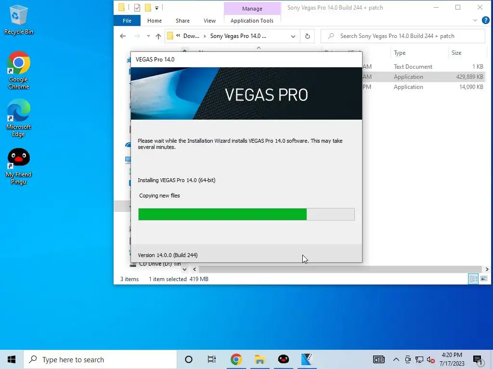Switch to the View ribbon tab
The width and height of the screenshot is (493, 369).
coord(210,21)
